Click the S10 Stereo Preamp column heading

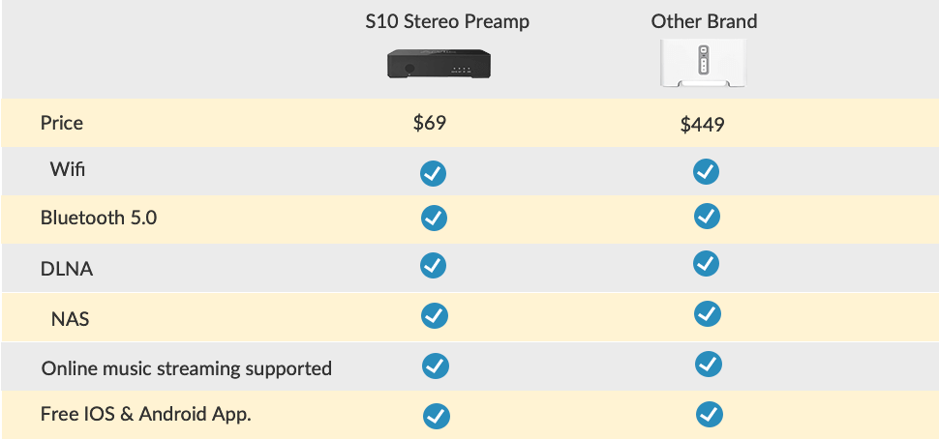tap(447, 22)
